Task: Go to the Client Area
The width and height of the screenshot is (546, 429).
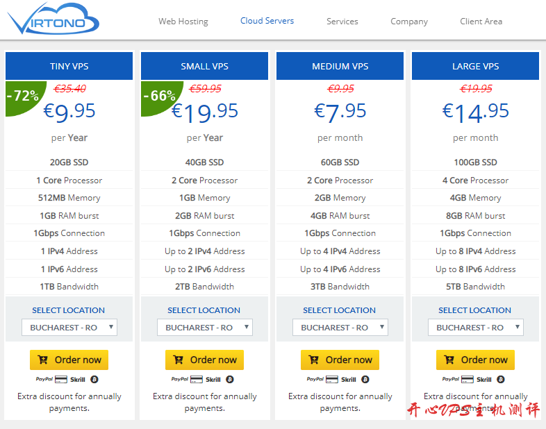Action: point(481,22)
